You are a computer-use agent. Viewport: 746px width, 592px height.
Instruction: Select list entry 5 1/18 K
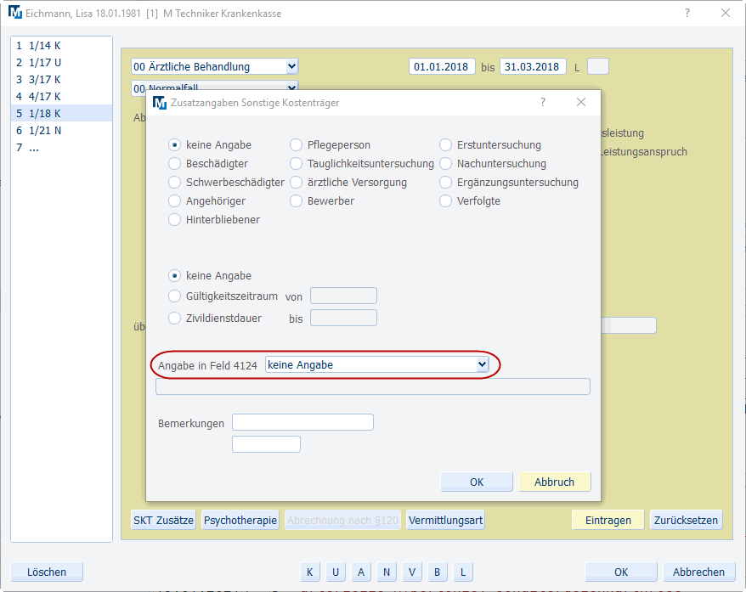(x=61, y=114)
